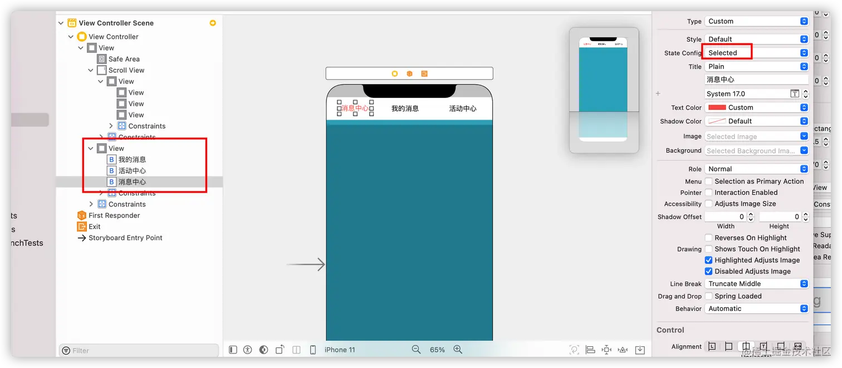This screenshot has height=368, width=842.
Task: Change orientation with the rotate device icon
Action: coord(280,350)
